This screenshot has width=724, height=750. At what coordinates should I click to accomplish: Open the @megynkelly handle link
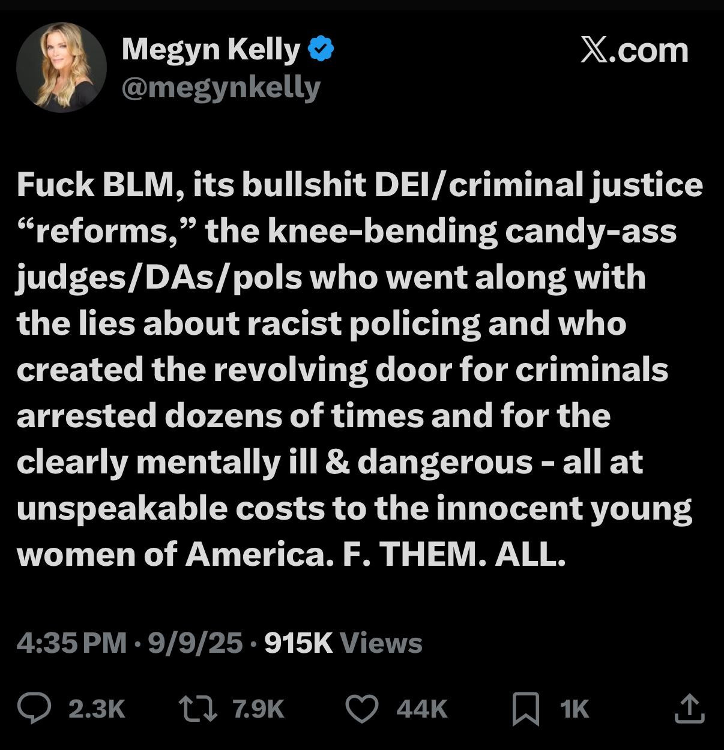pyautogui.click(x=221, y=88)
